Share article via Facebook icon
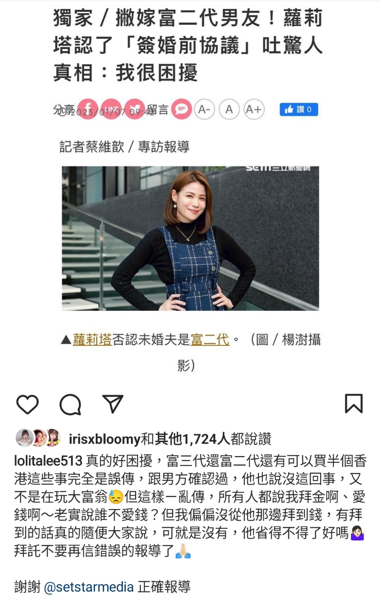Screen dimensions: 381x600 click(88, 109)
